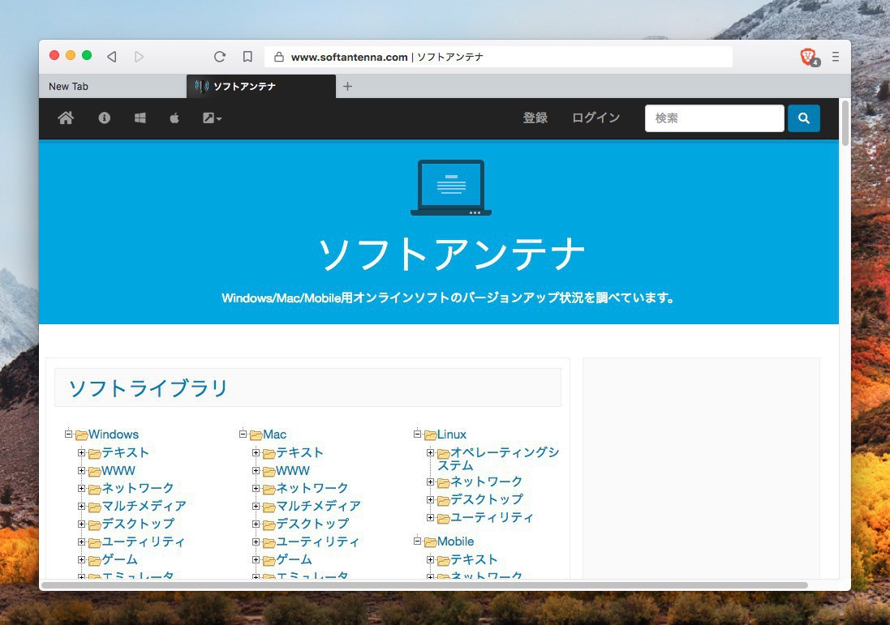Viewport: 890px width, 625px height.
Task: Click the Mac root folder icon
Action: point(256,435)
